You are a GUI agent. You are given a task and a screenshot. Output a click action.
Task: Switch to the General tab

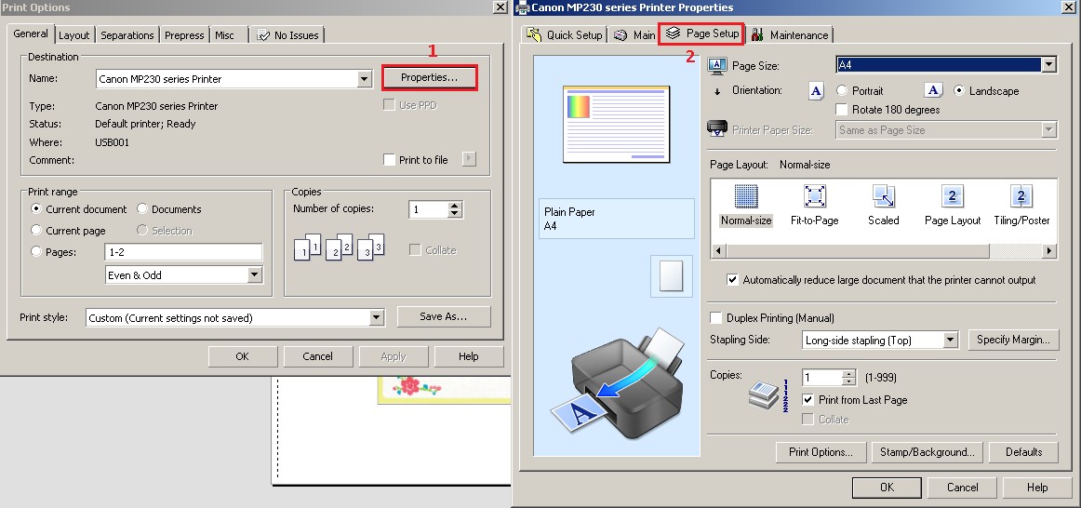coord(31,33)
